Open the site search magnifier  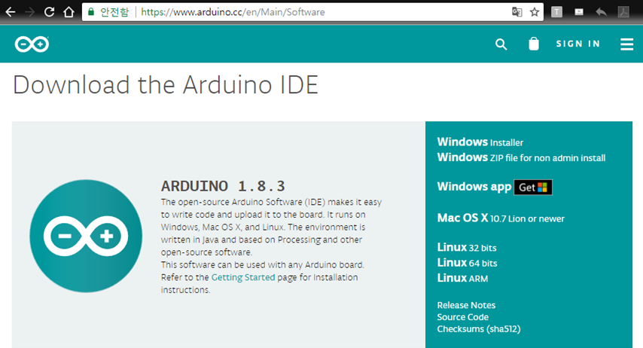[x=501, y=44]
